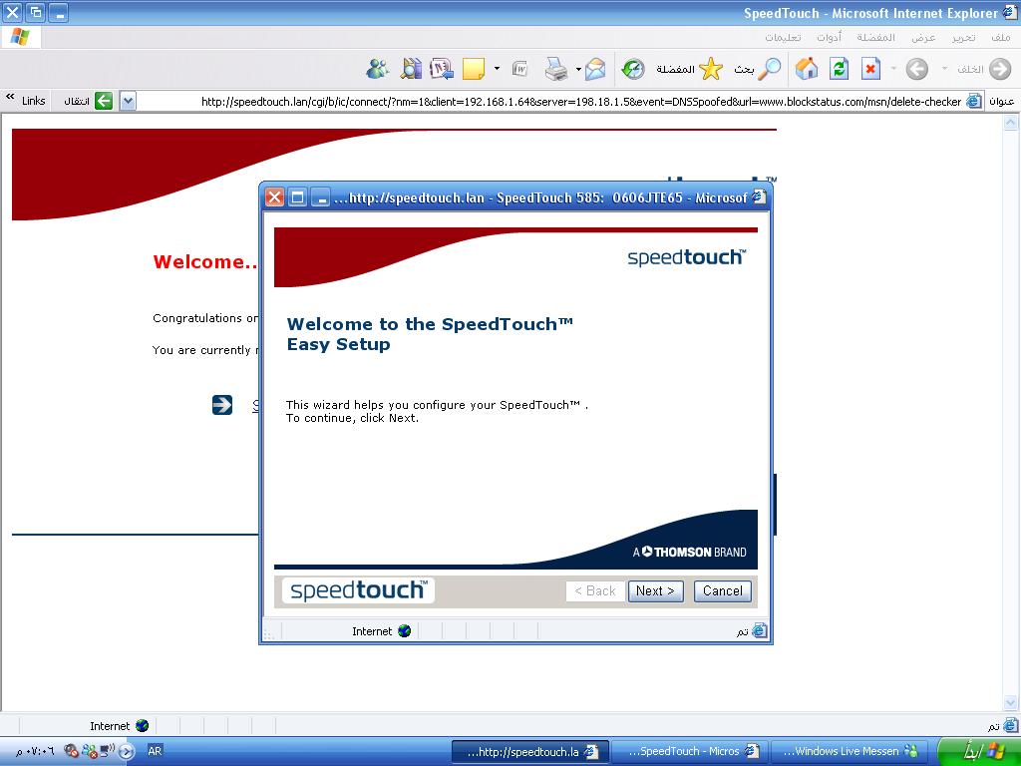Open the Discuss note dropdown arrow
This screenshot has width=1021, height=766.
click(497, 69)
